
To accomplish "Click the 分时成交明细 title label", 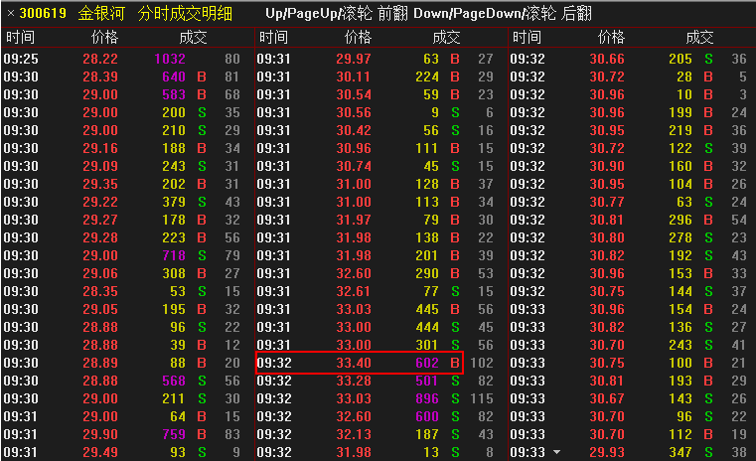I will pyautogui.click(x=185, y=13).
